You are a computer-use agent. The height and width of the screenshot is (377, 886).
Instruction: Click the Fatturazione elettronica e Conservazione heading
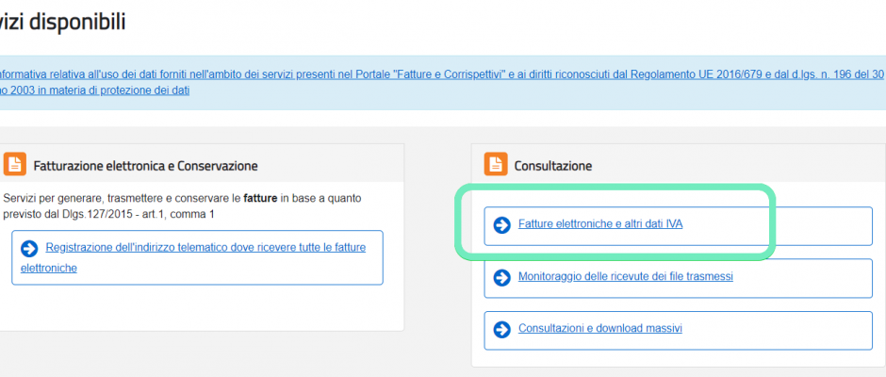146,166
